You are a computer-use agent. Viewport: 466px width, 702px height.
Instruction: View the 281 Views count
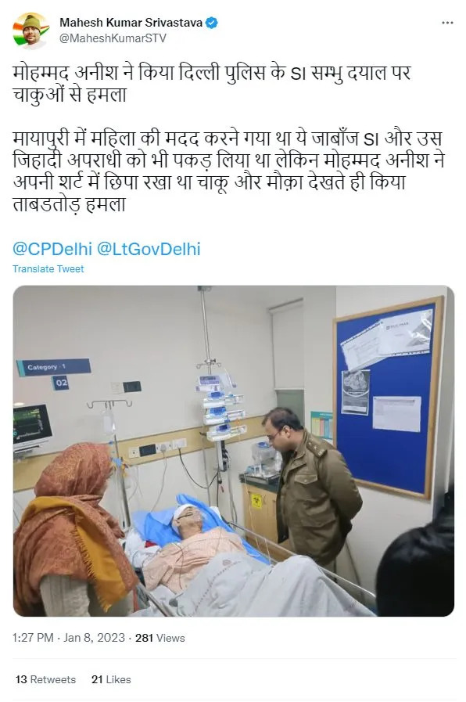click(x=160, y=638)
